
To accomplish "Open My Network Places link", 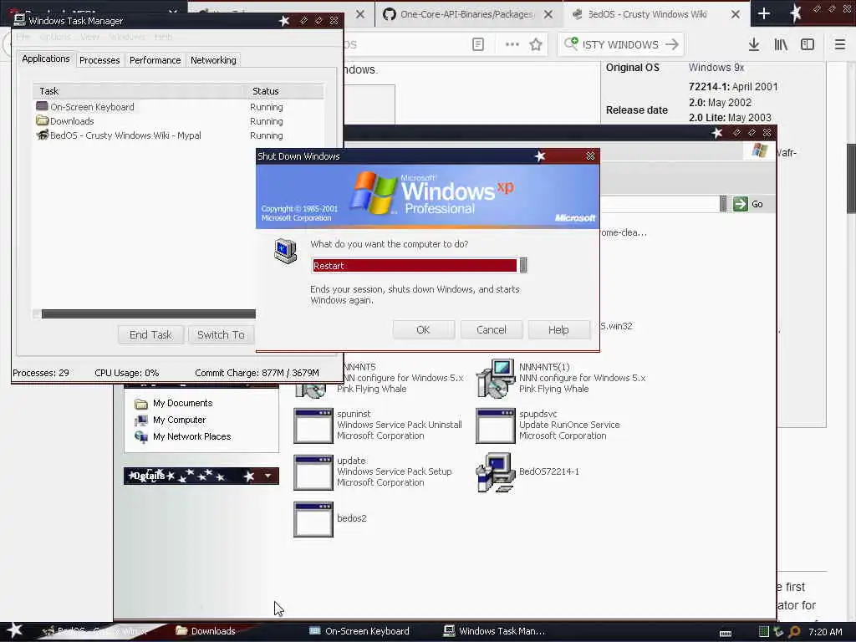I will 191,436.
